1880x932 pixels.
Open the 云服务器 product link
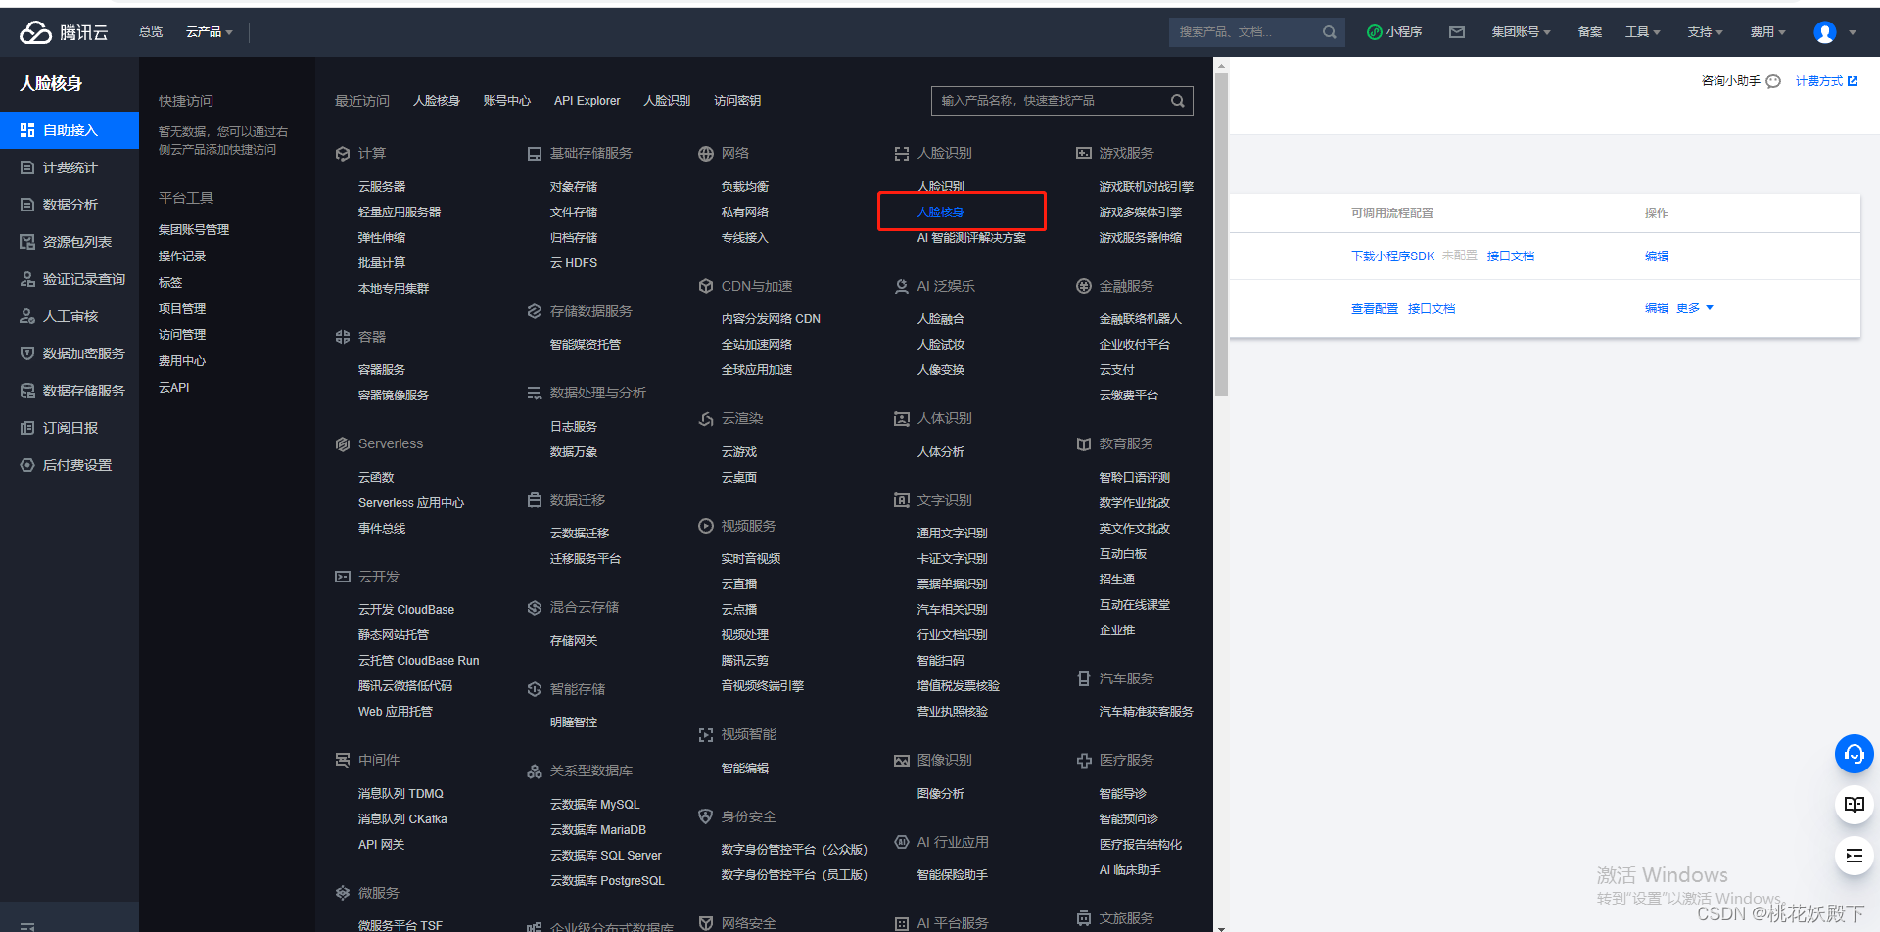382,187
